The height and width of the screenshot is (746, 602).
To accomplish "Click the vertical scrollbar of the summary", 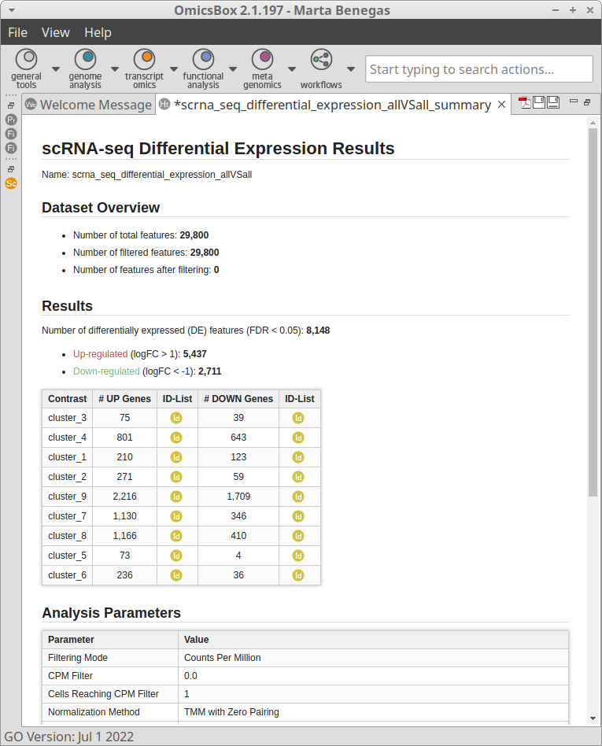I will 593,315.
